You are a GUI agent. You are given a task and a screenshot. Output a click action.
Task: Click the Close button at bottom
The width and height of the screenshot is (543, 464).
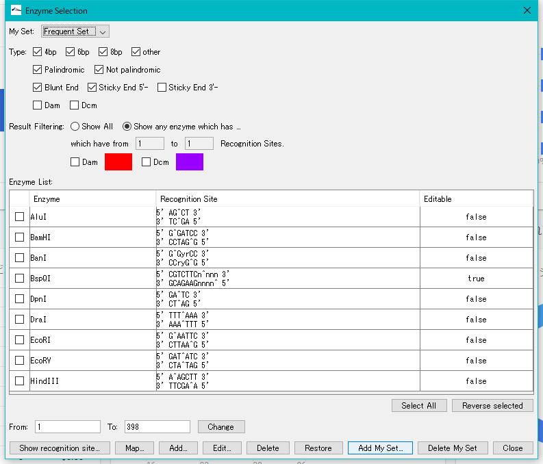pos(513,448)
